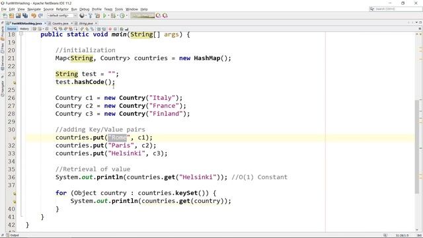Viewport: 423px width, 238px height.
Task: Click the maximize editor window icon
Action: click(x=420, y=22)
